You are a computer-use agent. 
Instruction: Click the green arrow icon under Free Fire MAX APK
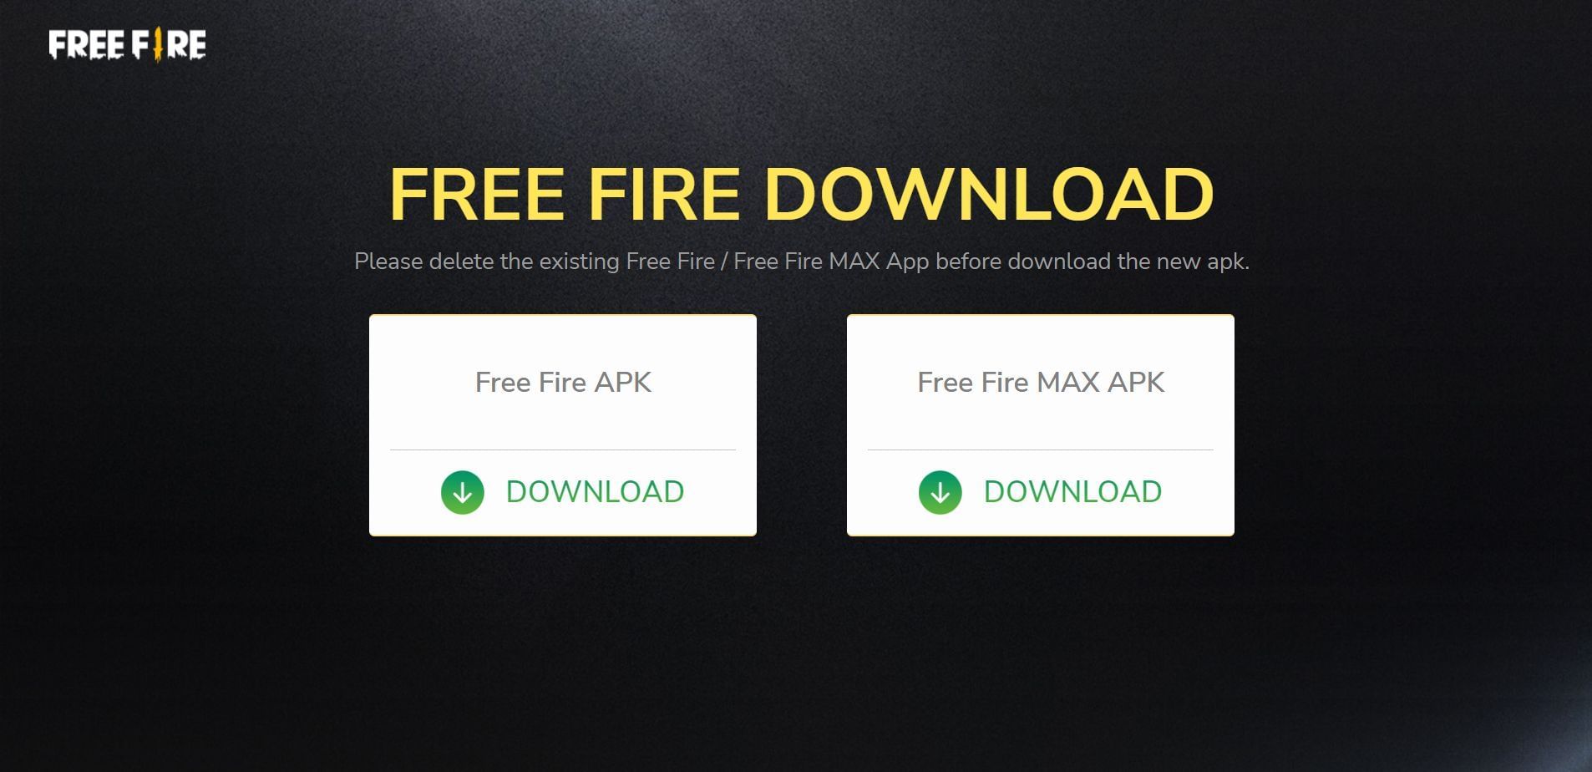click(x=940, y=492)
